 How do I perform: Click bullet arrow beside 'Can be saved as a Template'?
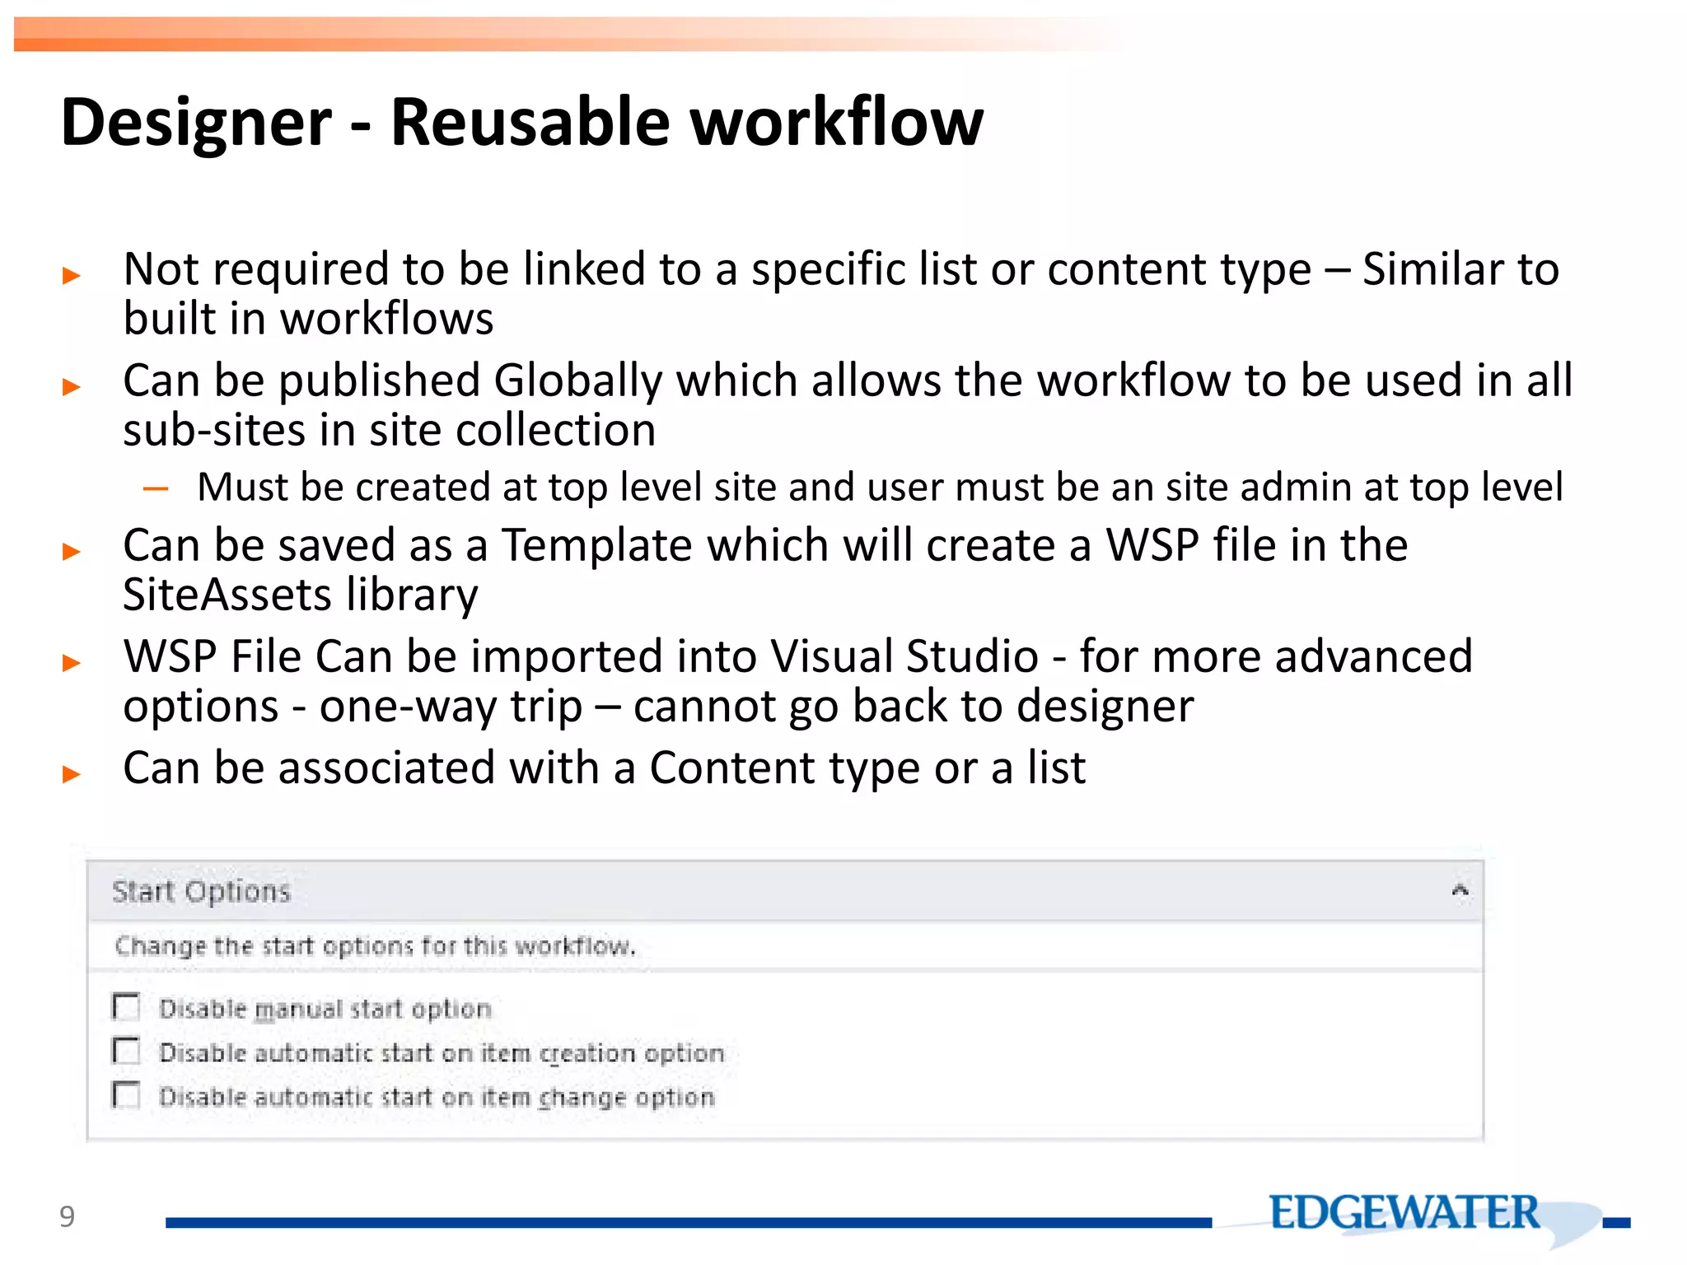[72, 552]
